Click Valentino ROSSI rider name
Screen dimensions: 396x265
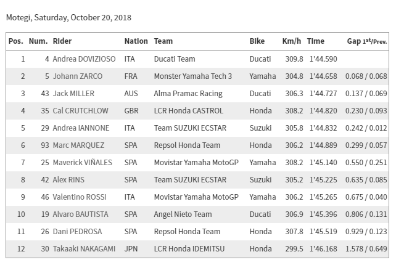[x=80, y=197]
